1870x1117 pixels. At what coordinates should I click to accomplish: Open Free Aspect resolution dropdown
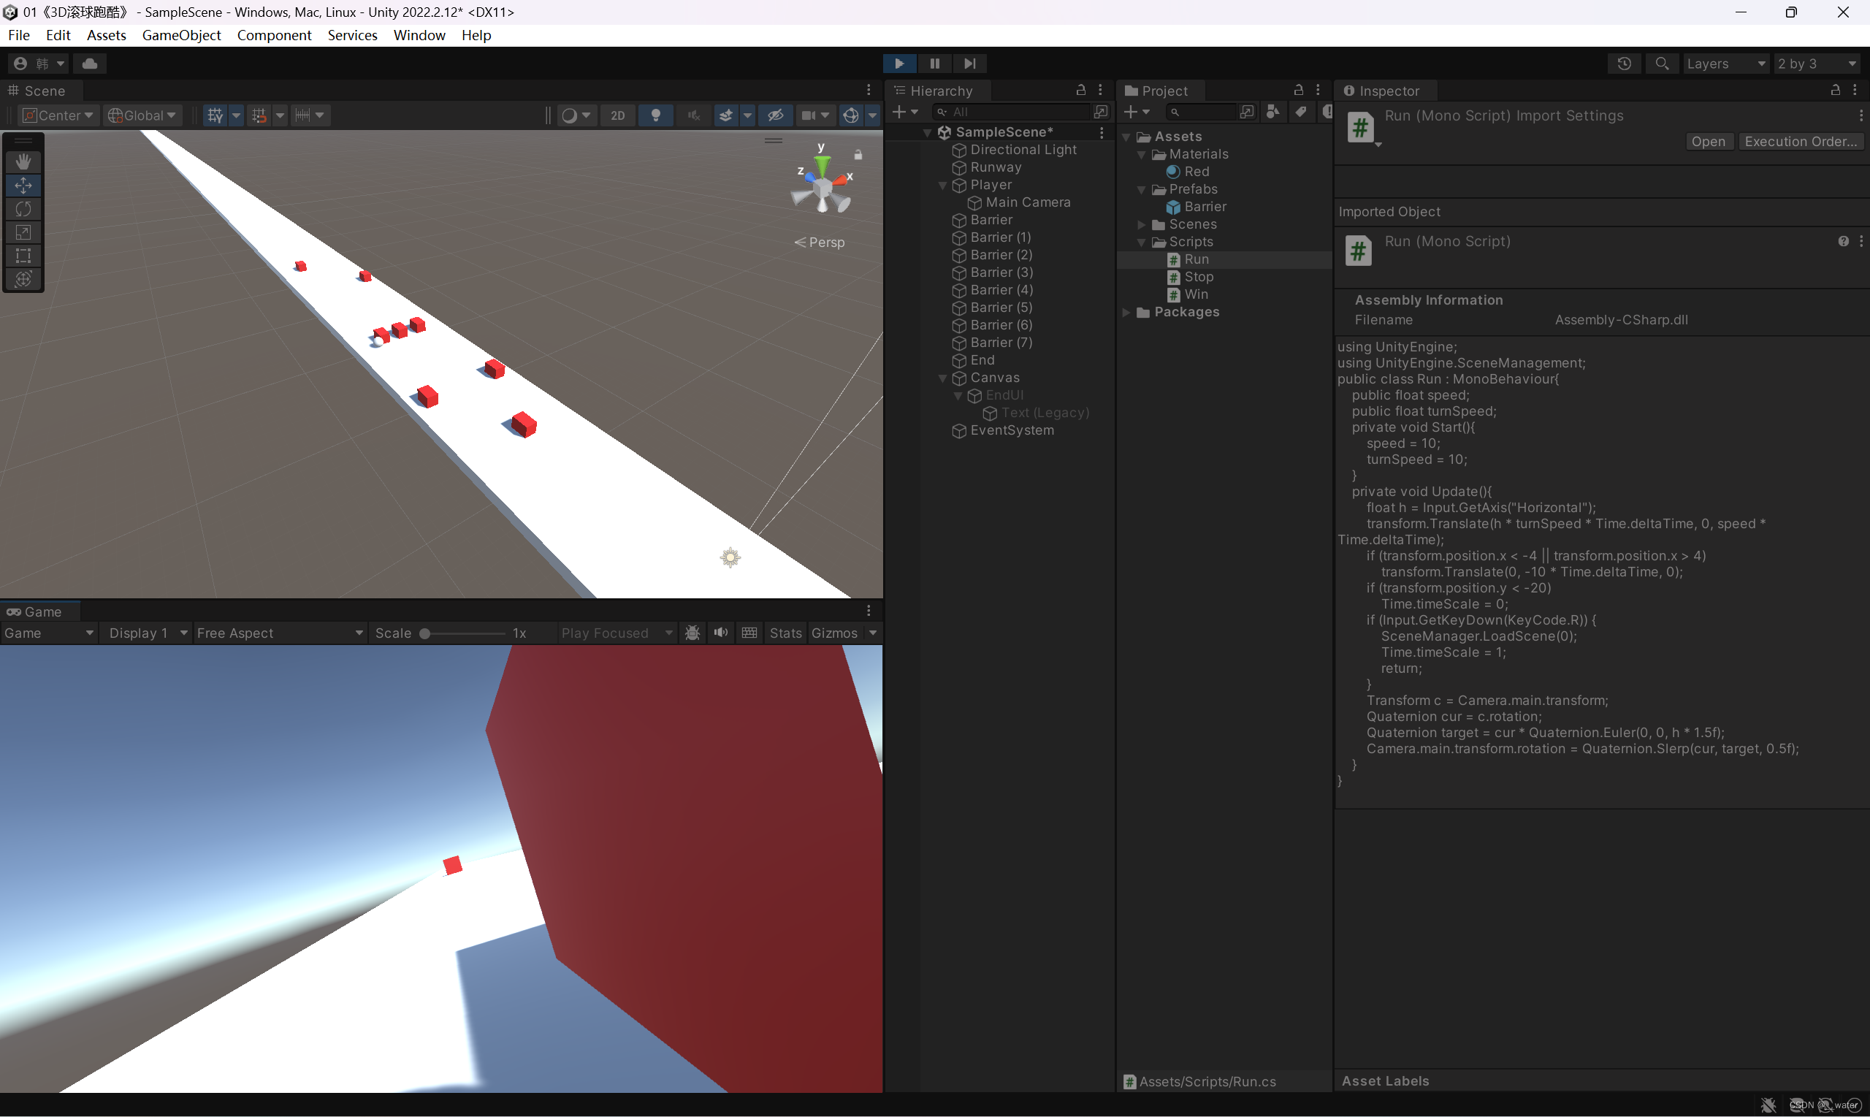(279, 632)
